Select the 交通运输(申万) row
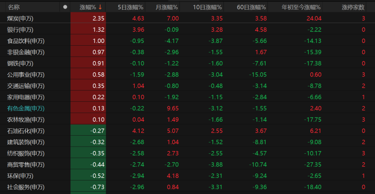Screen dimensions: 375x194 (187, 86)
